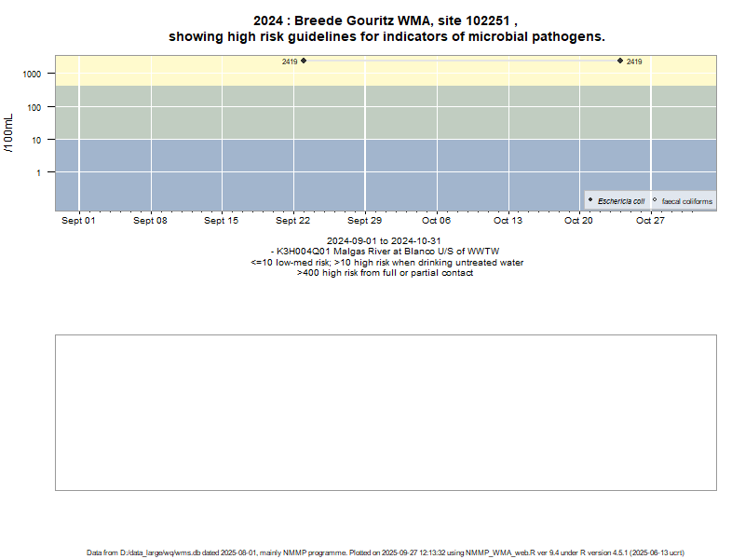745x559 pixels.
Task: Click the right E. coli data point diamond
Action: click(x=620, y=61)
